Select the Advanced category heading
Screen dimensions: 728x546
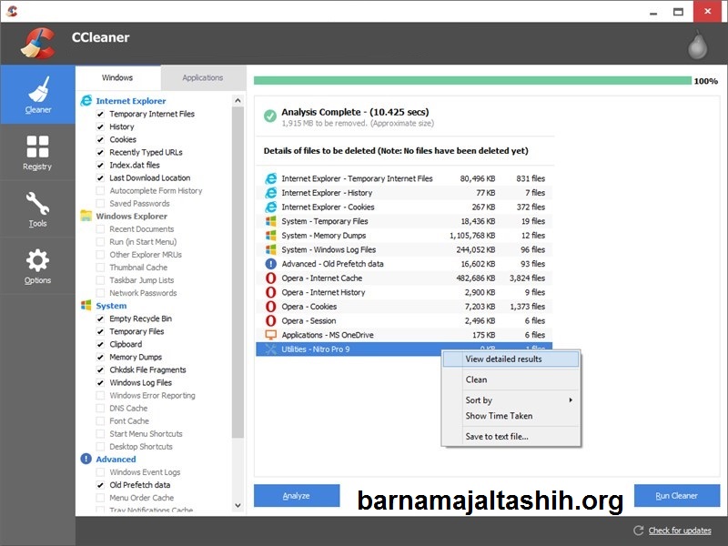pyautogui.click(x=116, y=460)
